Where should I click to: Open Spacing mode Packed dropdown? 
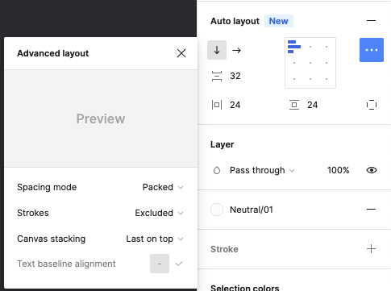coord(163,187)
